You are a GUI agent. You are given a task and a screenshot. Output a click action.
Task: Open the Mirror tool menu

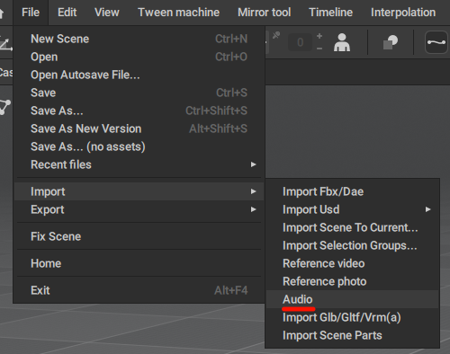click(265, 13)
